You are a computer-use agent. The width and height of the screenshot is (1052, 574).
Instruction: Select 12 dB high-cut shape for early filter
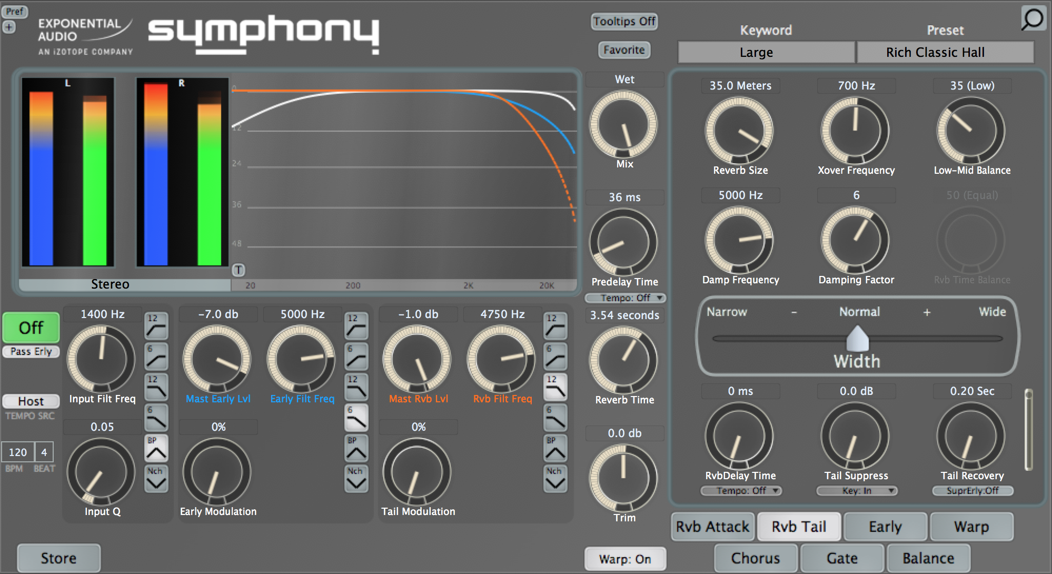click(356, 387)
